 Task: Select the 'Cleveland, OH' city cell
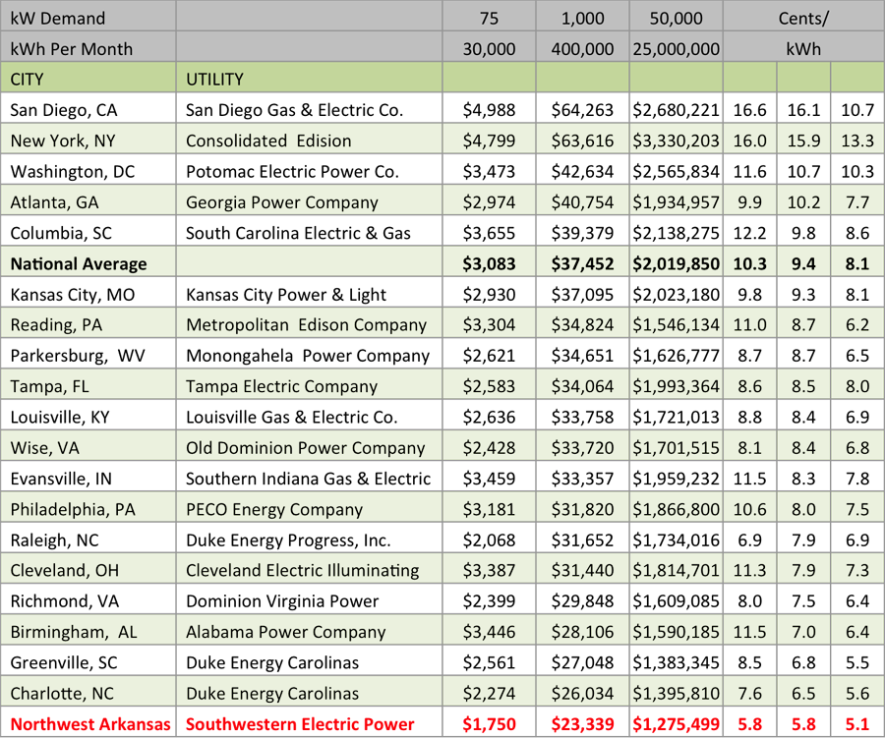88,570
